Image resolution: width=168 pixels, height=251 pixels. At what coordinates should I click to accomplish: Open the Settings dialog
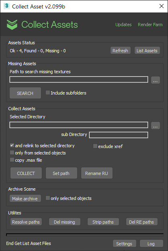(x=124, y=243)
